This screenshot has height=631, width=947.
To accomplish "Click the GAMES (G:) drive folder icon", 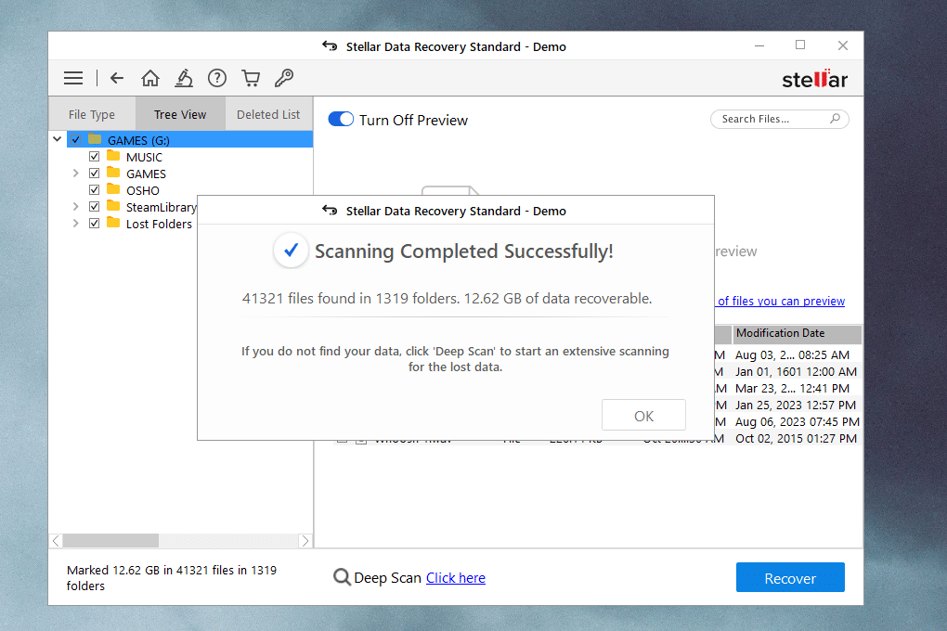I will (x=95, y=139).
